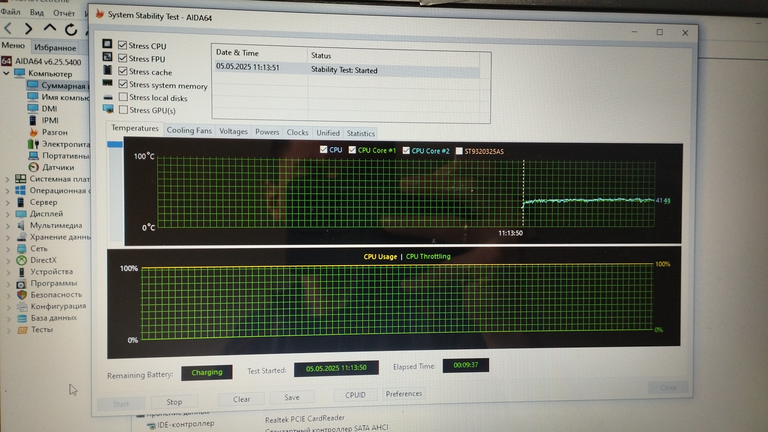
Task: Expand the Сеть tree node
Action: 8,249
